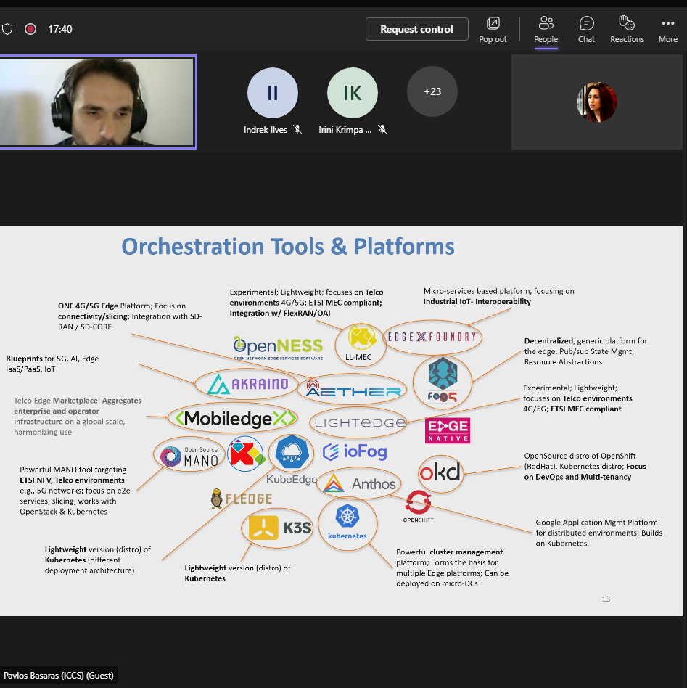Click the slide title Orchestration Tools & Platforms
This screenshot has width=687, height=688.
(288, 246)
